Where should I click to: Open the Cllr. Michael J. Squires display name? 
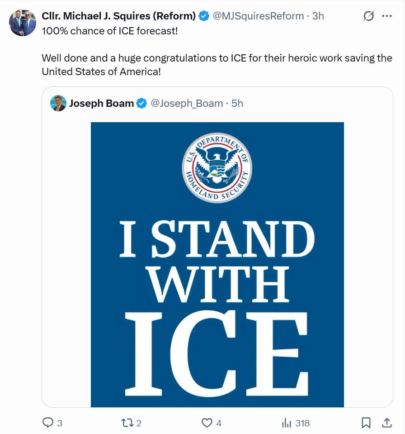(118, 16)
